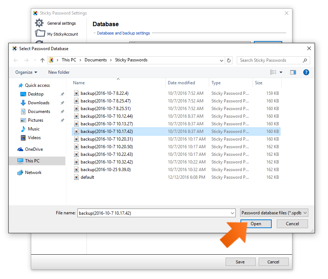Toggle the preview pane

click(293, 72)
